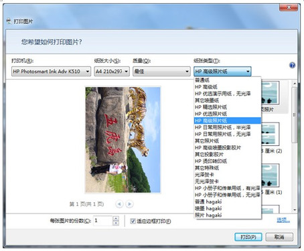Pick HP 精选照片纸 paper type
This screenshot has width=304, height=251.
(228, 107)
